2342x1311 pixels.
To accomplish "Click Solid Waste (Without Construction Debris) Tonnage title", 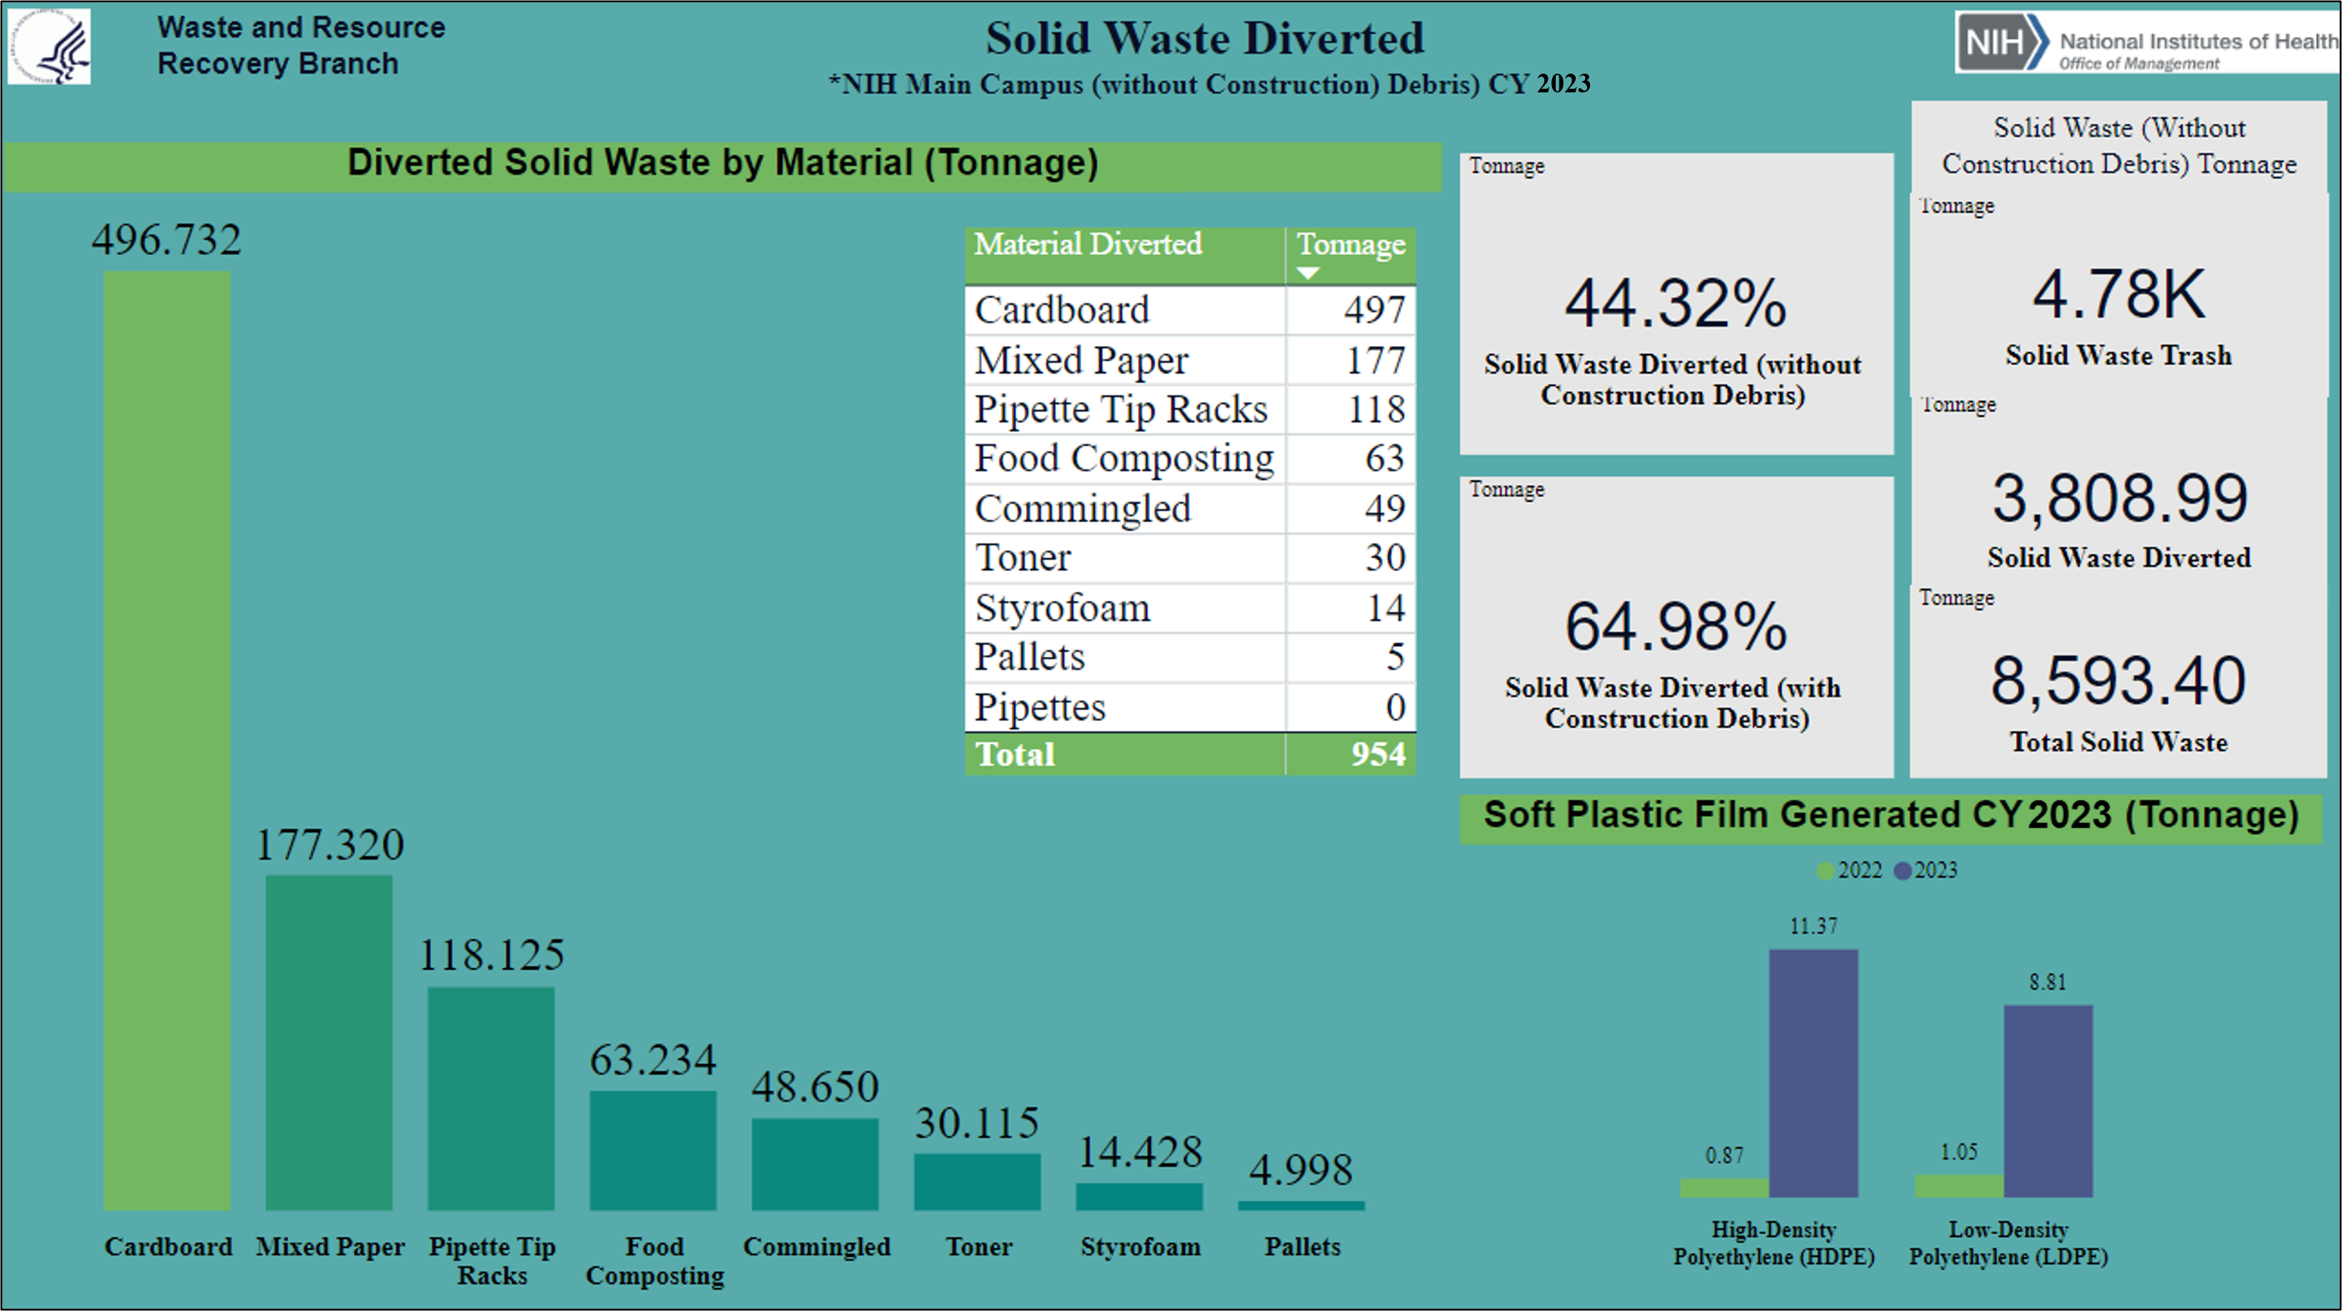I will pyautogui.click(x=2119, y=146).
